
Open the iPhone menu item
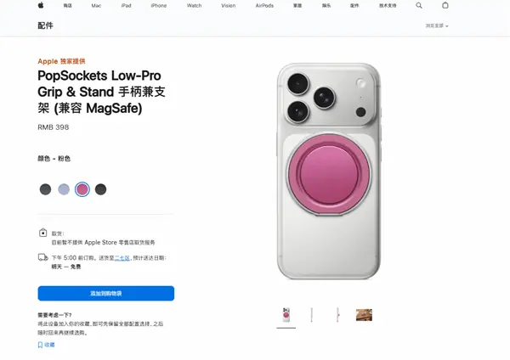(159, 6)
